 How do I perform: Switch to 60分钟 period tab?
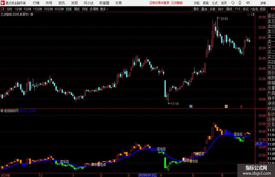tap(59, 9)
